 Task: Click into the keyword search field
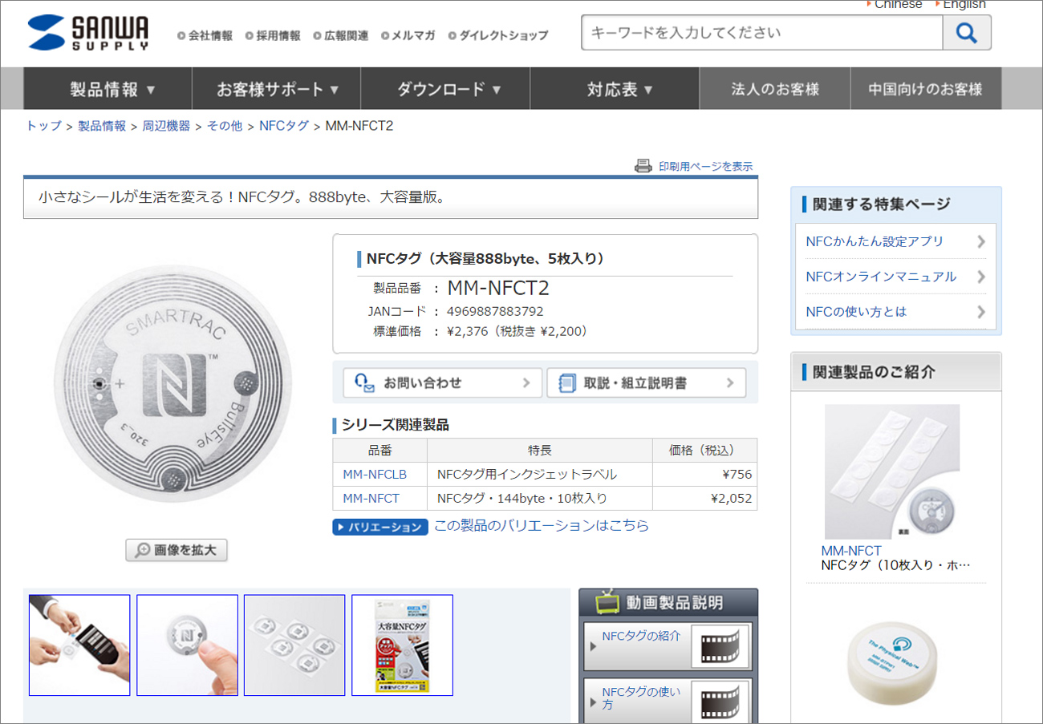click(762, 33)
